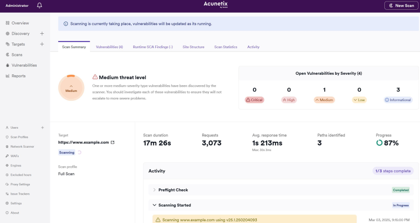Click the Issue Trackers icon
Image resolution: width=420 pixels, height=223 pixels.
coord(7,194)
